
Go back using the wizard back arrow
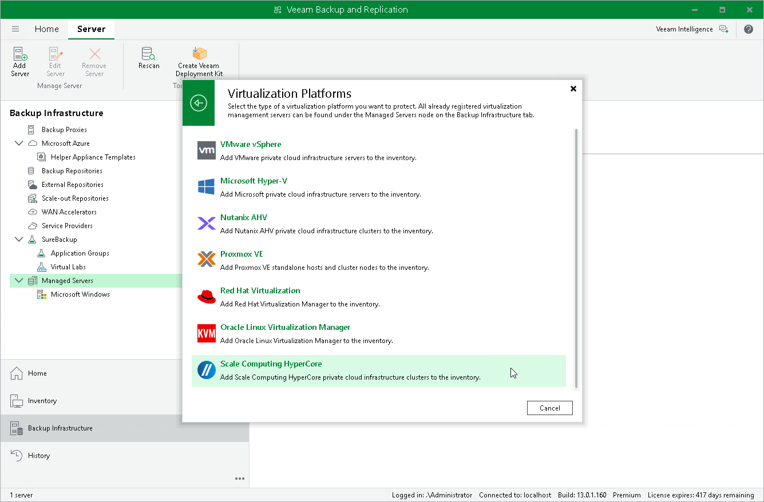[199, 103]
